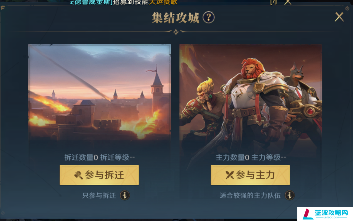Image resolution: width=353 pixels, height=221 pixels.
Task: Click the 参与拆迁 button
Action: (x=99, y=175)
